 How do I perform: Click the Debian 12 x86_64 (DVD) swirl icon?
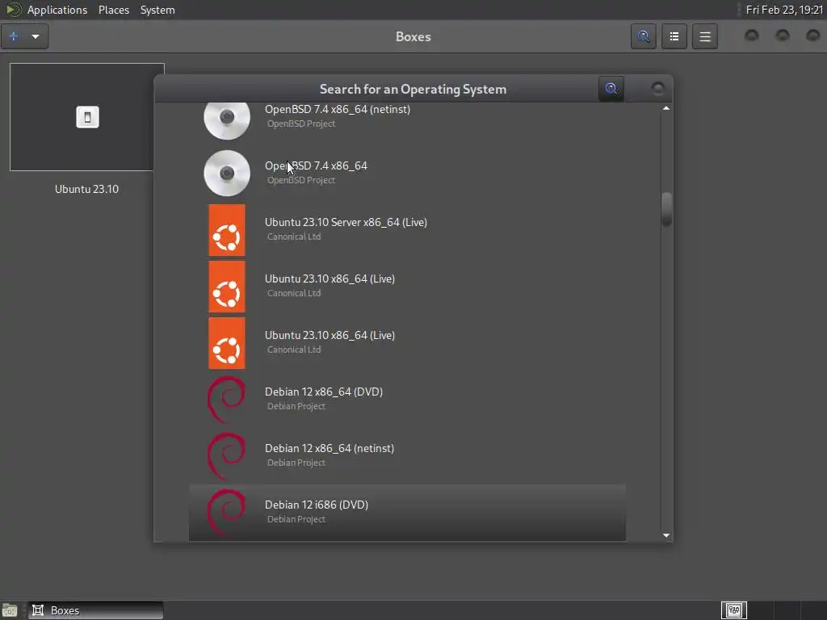tap(227, 400)
